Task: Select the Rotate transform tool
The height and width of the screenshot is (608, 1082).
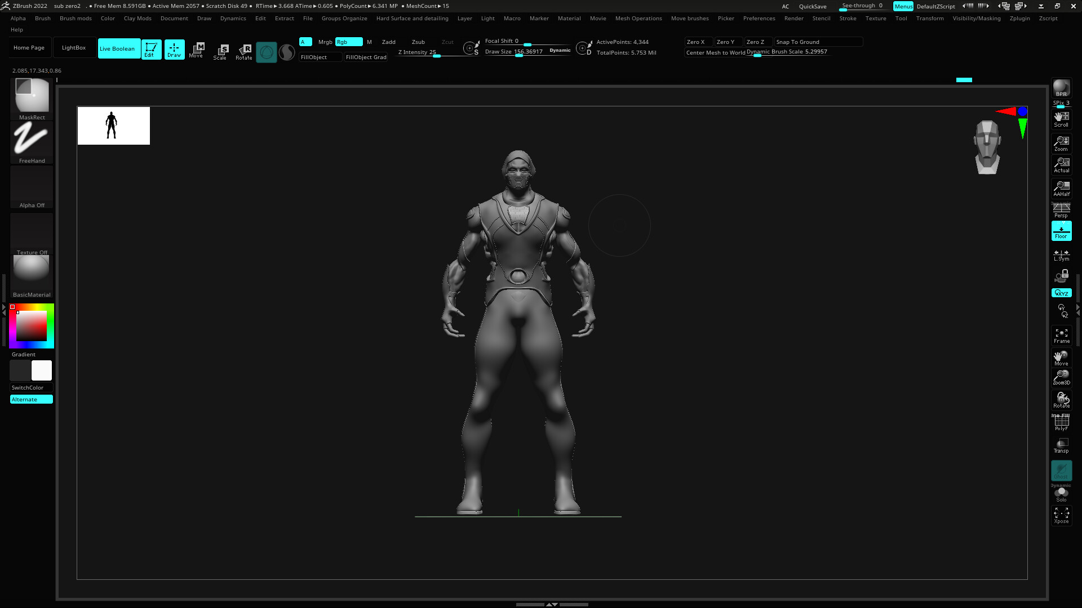Action: click(244, 51)
